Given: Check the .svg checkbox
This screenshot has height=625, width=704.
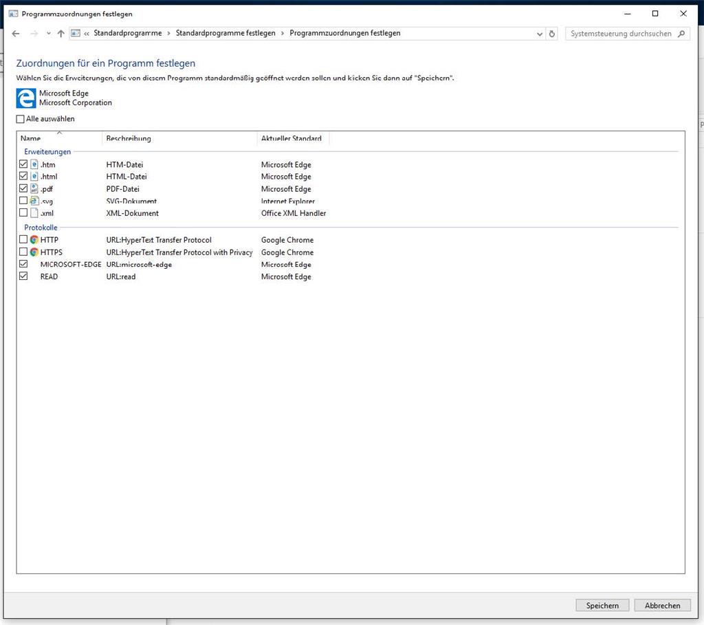Looking at the screenshot, I should click(x=23, y=201).
